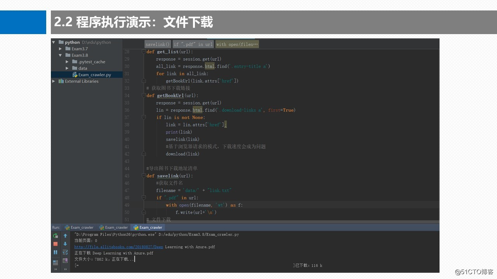Viewport: 497px width, 279px height.
Task: Click the console text '文件大小: 7862 k'
Action: [x=90, y=259]
